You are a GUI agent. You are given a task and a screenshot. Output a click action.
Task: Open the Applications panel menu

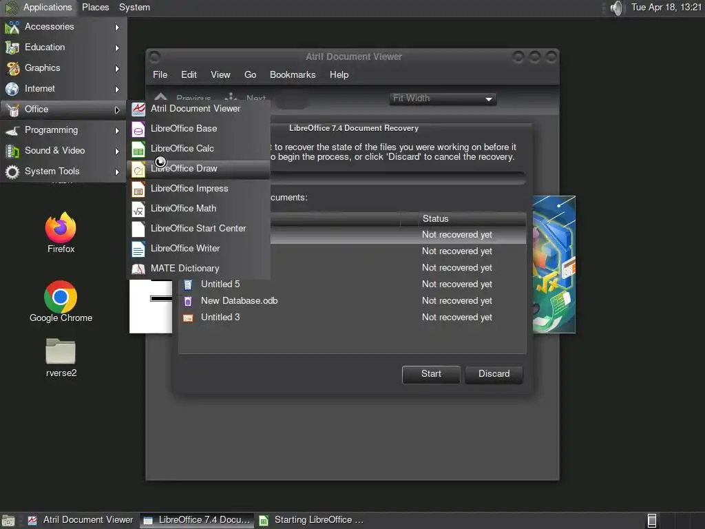coord(39,8)
